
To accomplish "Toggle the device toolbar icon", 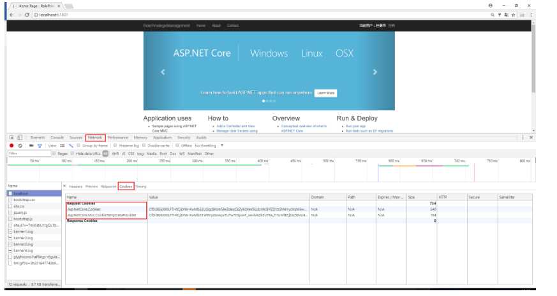I will 20,137.
